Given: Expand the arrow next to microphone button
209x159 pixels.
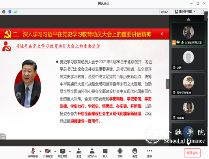Looking at the screenshot, I should pyautogui.click(x=40, y=151).
